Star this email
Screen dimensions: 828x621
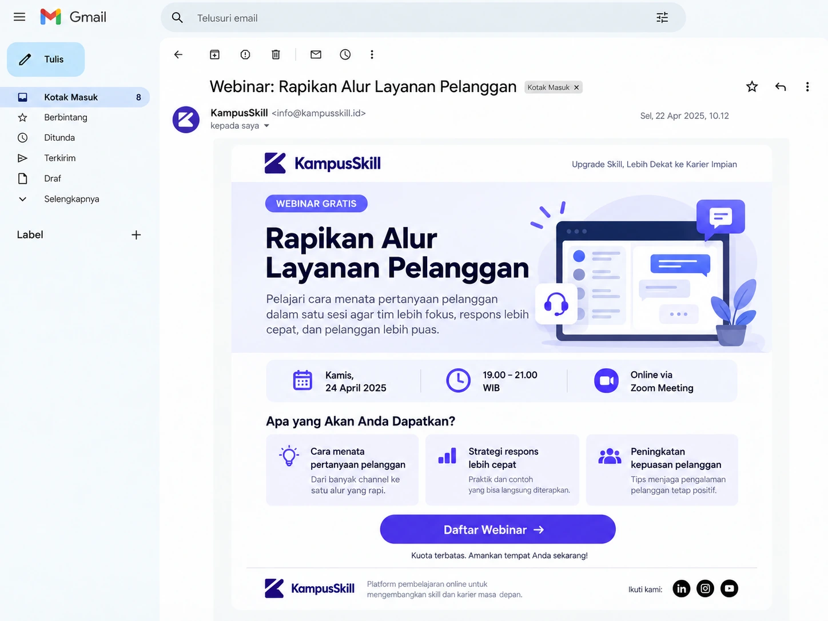752,86
